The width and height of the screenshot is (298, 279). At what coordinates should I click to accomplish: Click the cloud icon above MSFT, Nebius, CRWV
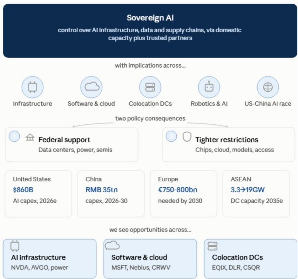112,245
